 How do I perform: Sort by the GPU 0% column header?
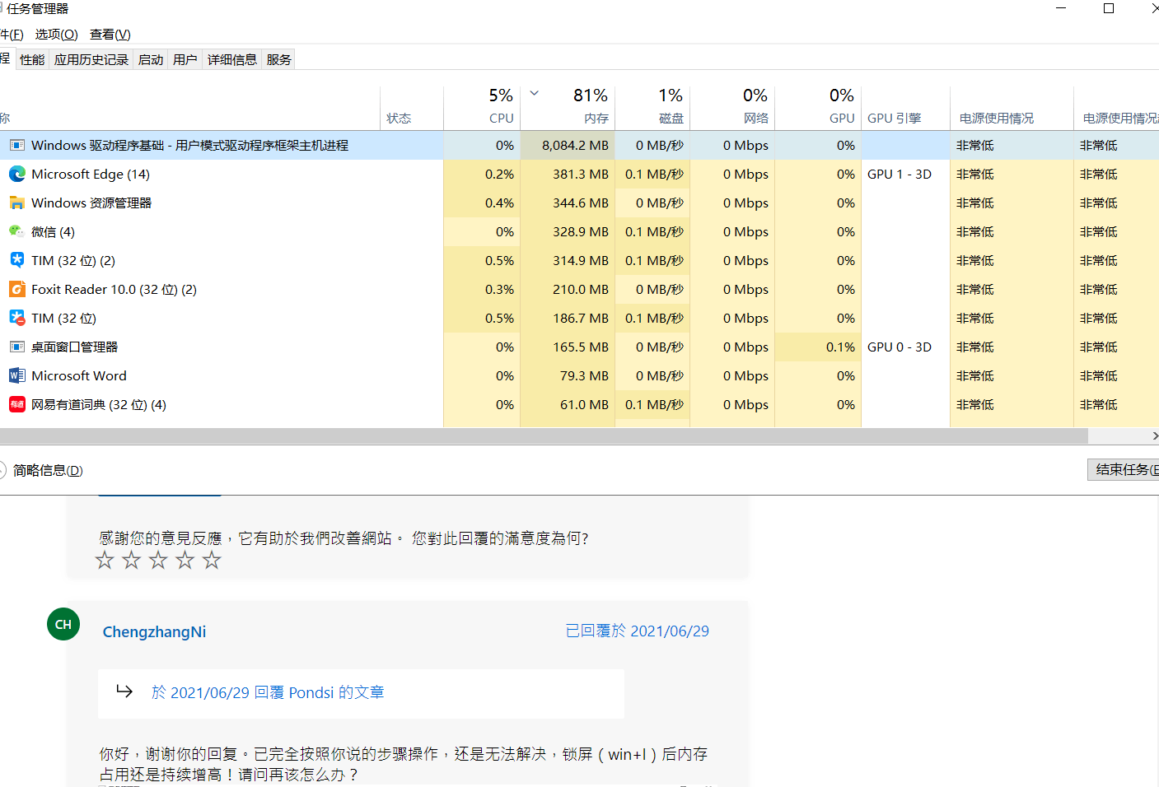pyautogui.click(x=818, y=108)
